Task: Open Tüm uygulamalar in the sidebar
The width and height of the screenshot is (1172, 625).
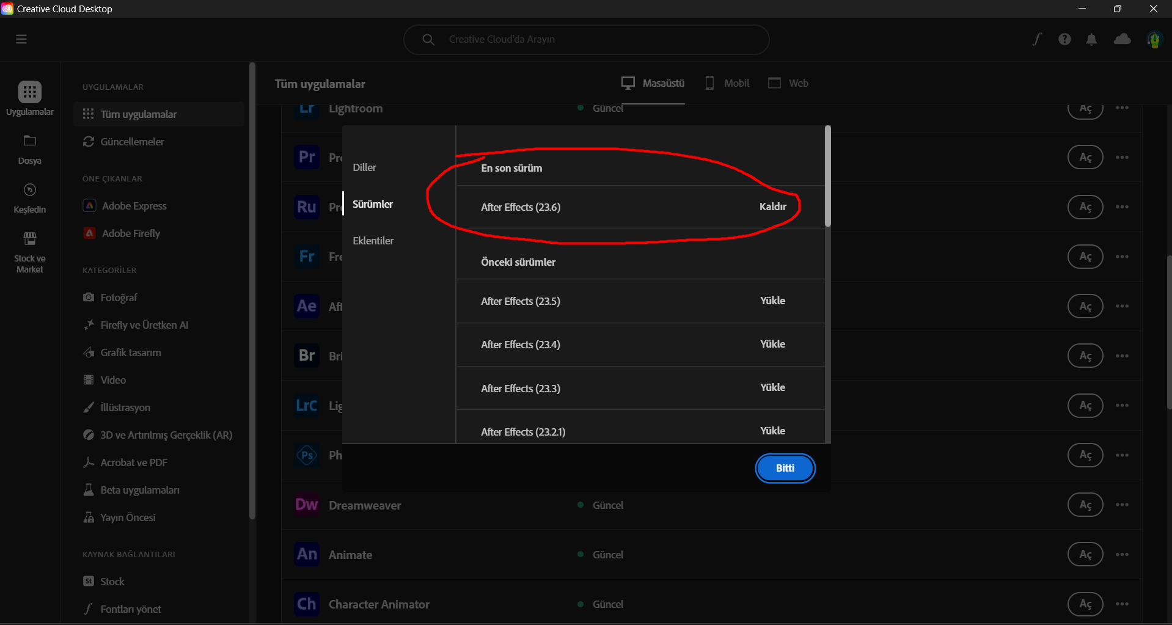Action: click(159, 114)
